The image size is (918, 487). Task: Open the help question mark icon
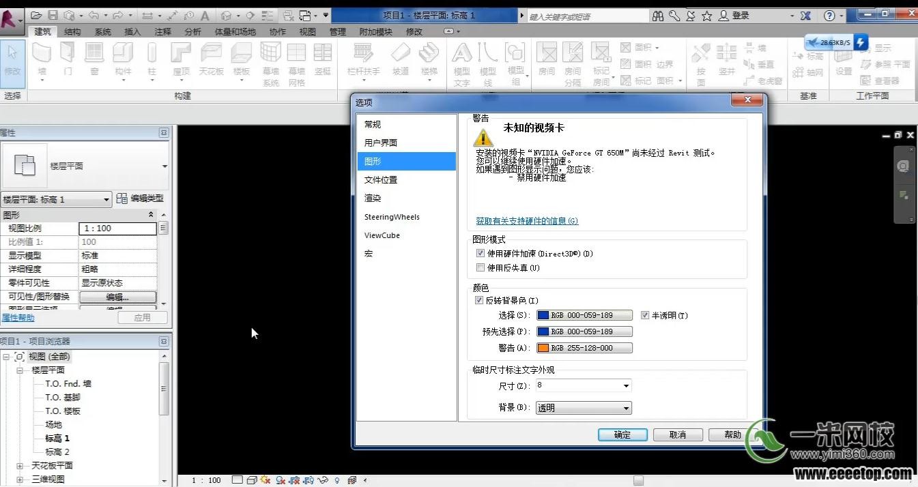click(829, 15)
